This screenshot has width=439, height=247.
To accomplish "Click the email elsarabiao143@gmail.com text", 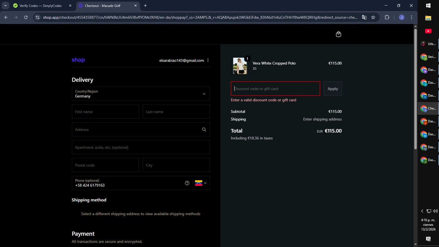I will (x=181, y=60).
